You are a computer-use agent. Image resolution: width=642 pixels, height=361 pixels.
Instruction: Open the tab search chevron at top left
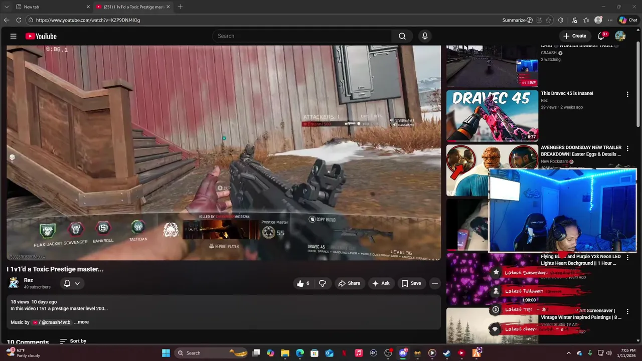click(7, 7)
